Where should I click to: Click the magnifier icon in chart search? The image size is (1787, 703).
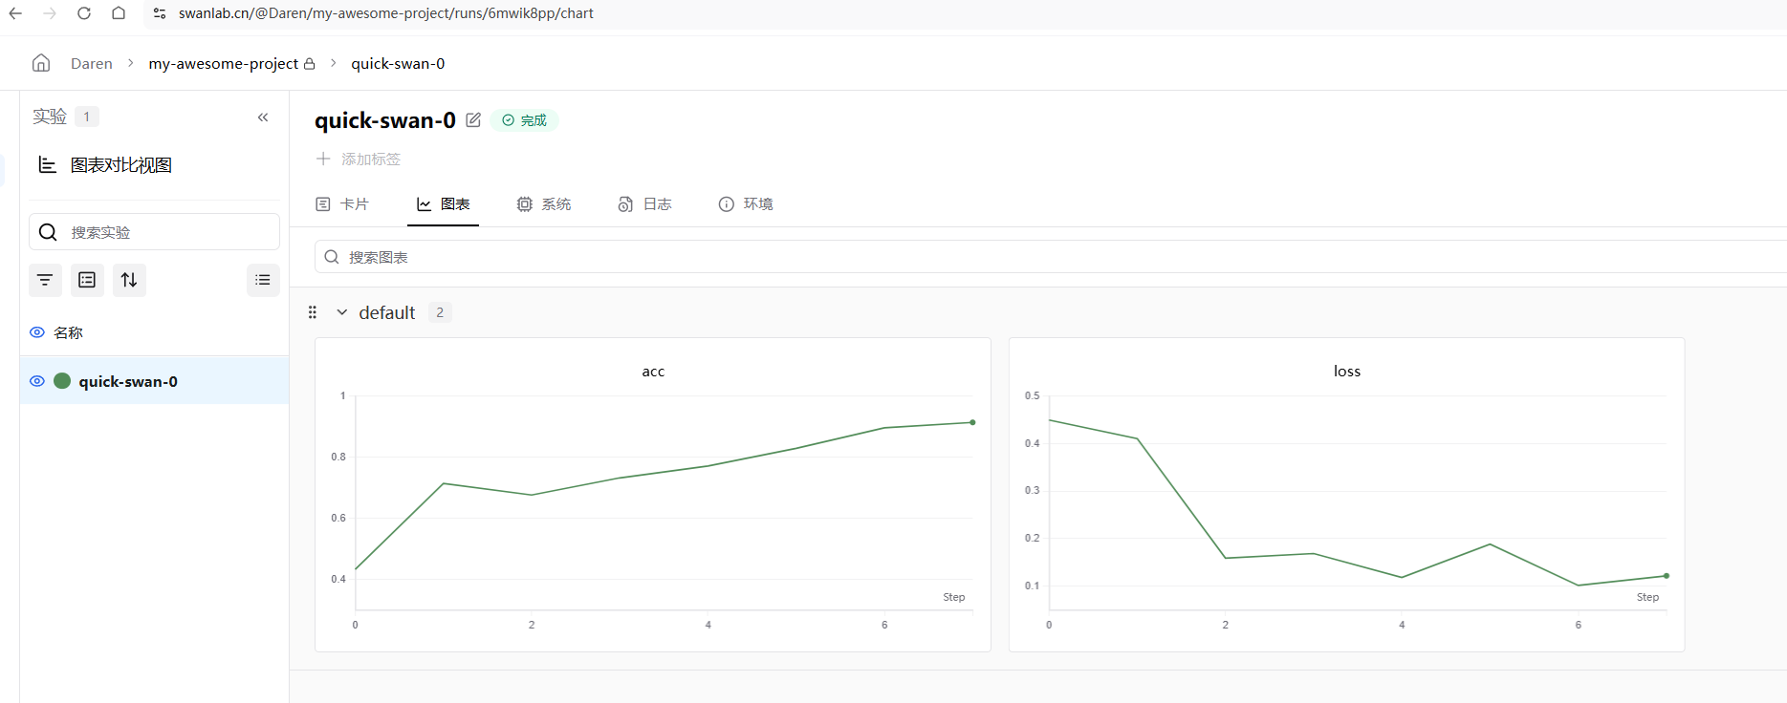point(332,257)
